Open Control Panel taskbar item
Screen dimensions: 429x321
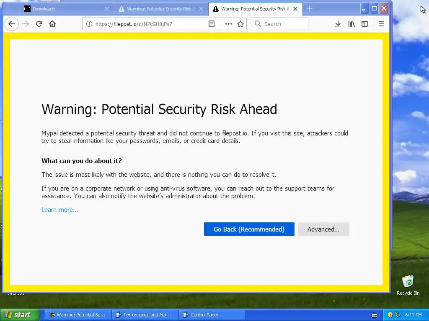point(212,315)
